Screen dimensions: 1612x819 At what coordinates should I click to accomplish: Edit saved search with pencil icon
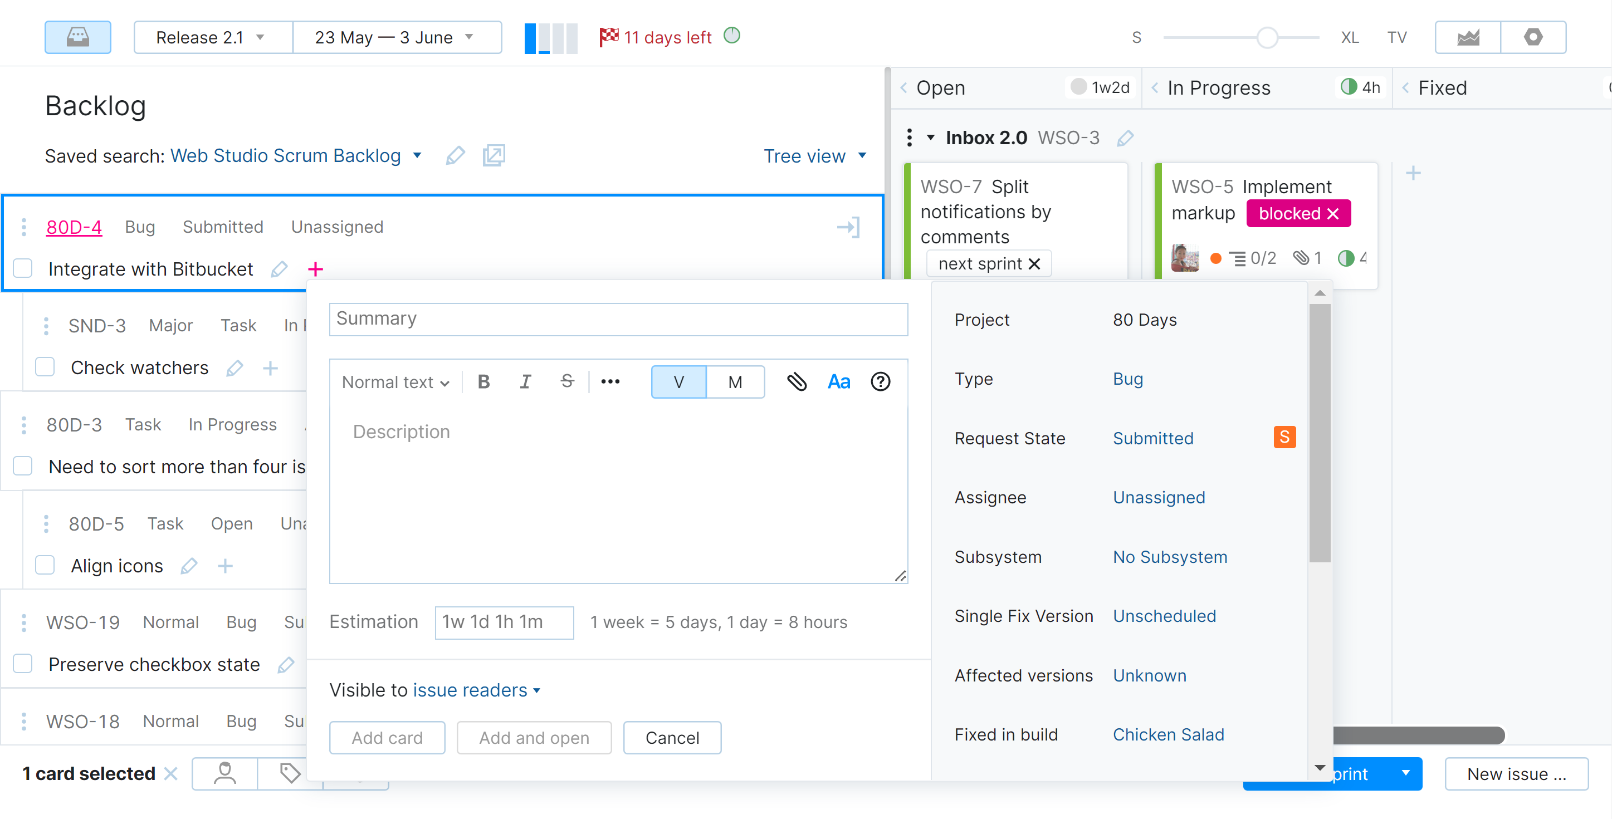(455, 155)
